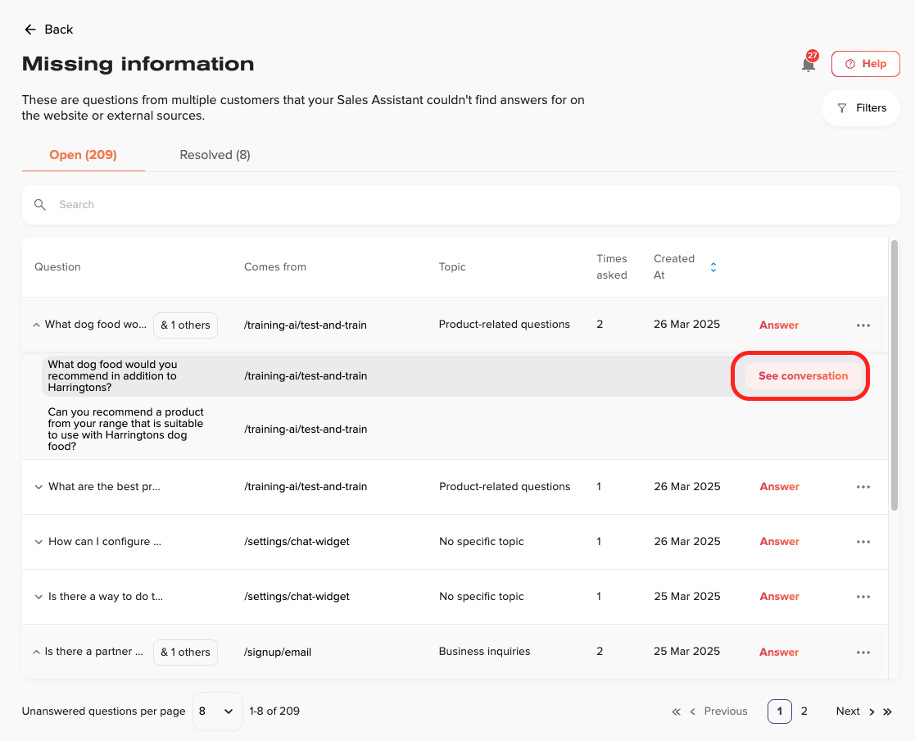Collapse the 'Is there a partner ...' row
The height and width of the screenshot is (741, 915).
(x=36, y=652)
